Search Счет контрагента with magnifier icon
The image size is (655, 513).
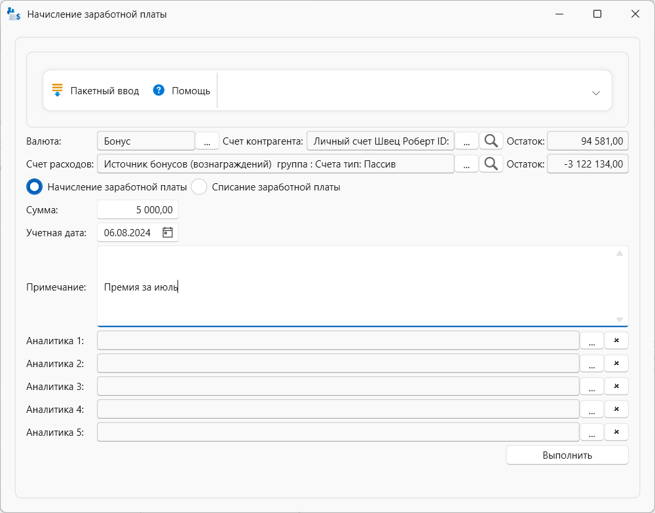click(491, 141)
